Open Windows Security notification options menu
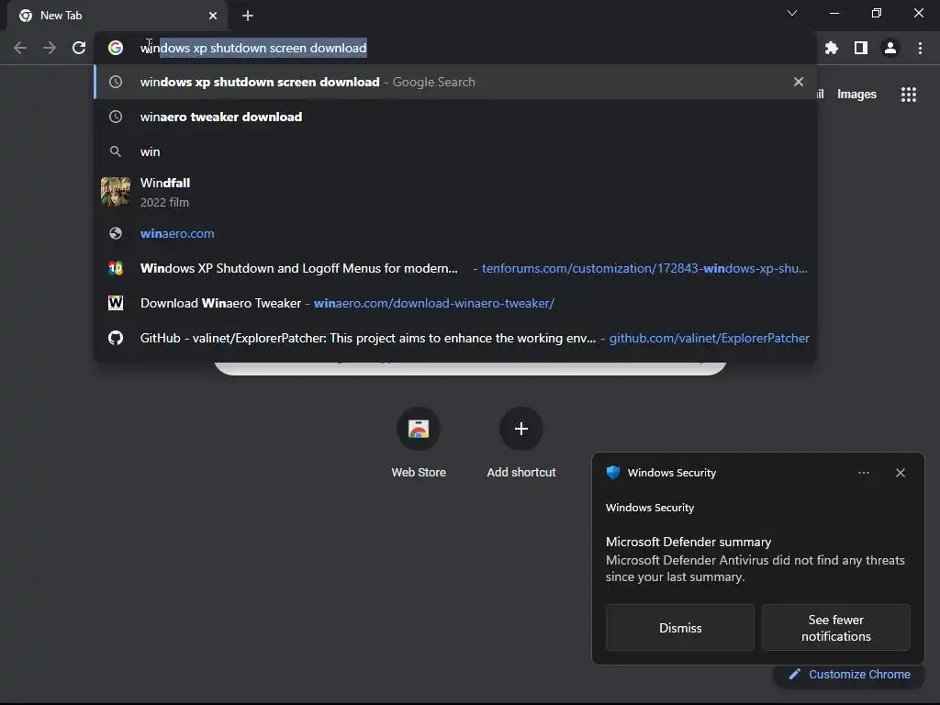 click(x=863, y=473)
